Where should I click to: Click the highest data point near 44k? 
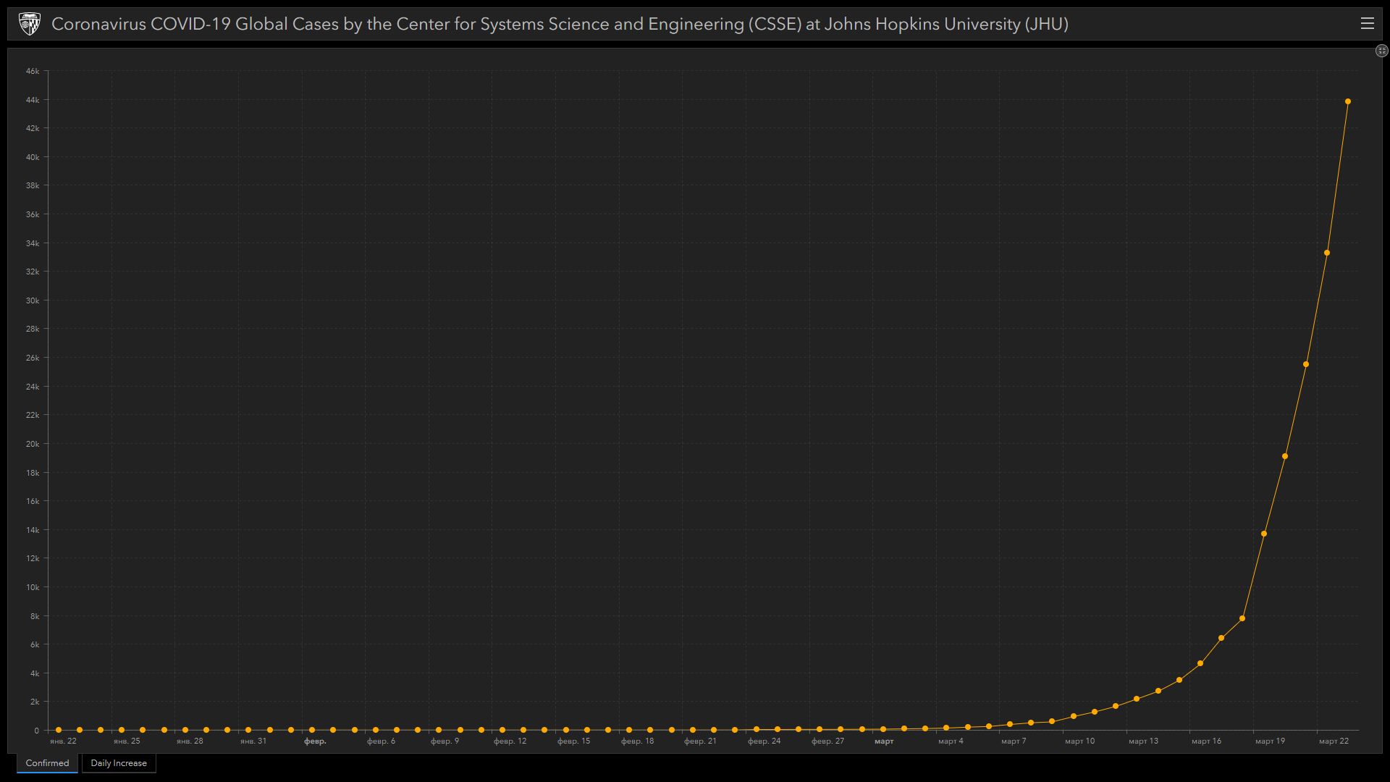click(1347, 101)
